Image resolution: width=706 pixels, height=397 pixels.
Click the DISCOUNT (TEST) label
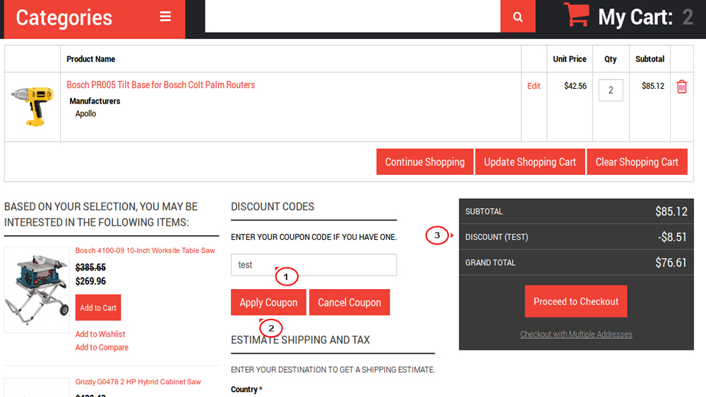click(x=496, y=237)
